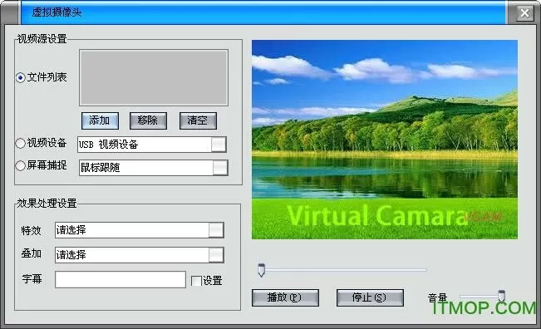Click the 字幕 text input field

(120, 280)
